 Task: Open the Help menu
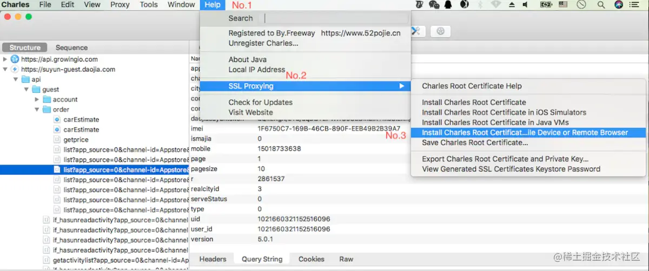click(x=213, y=5)
